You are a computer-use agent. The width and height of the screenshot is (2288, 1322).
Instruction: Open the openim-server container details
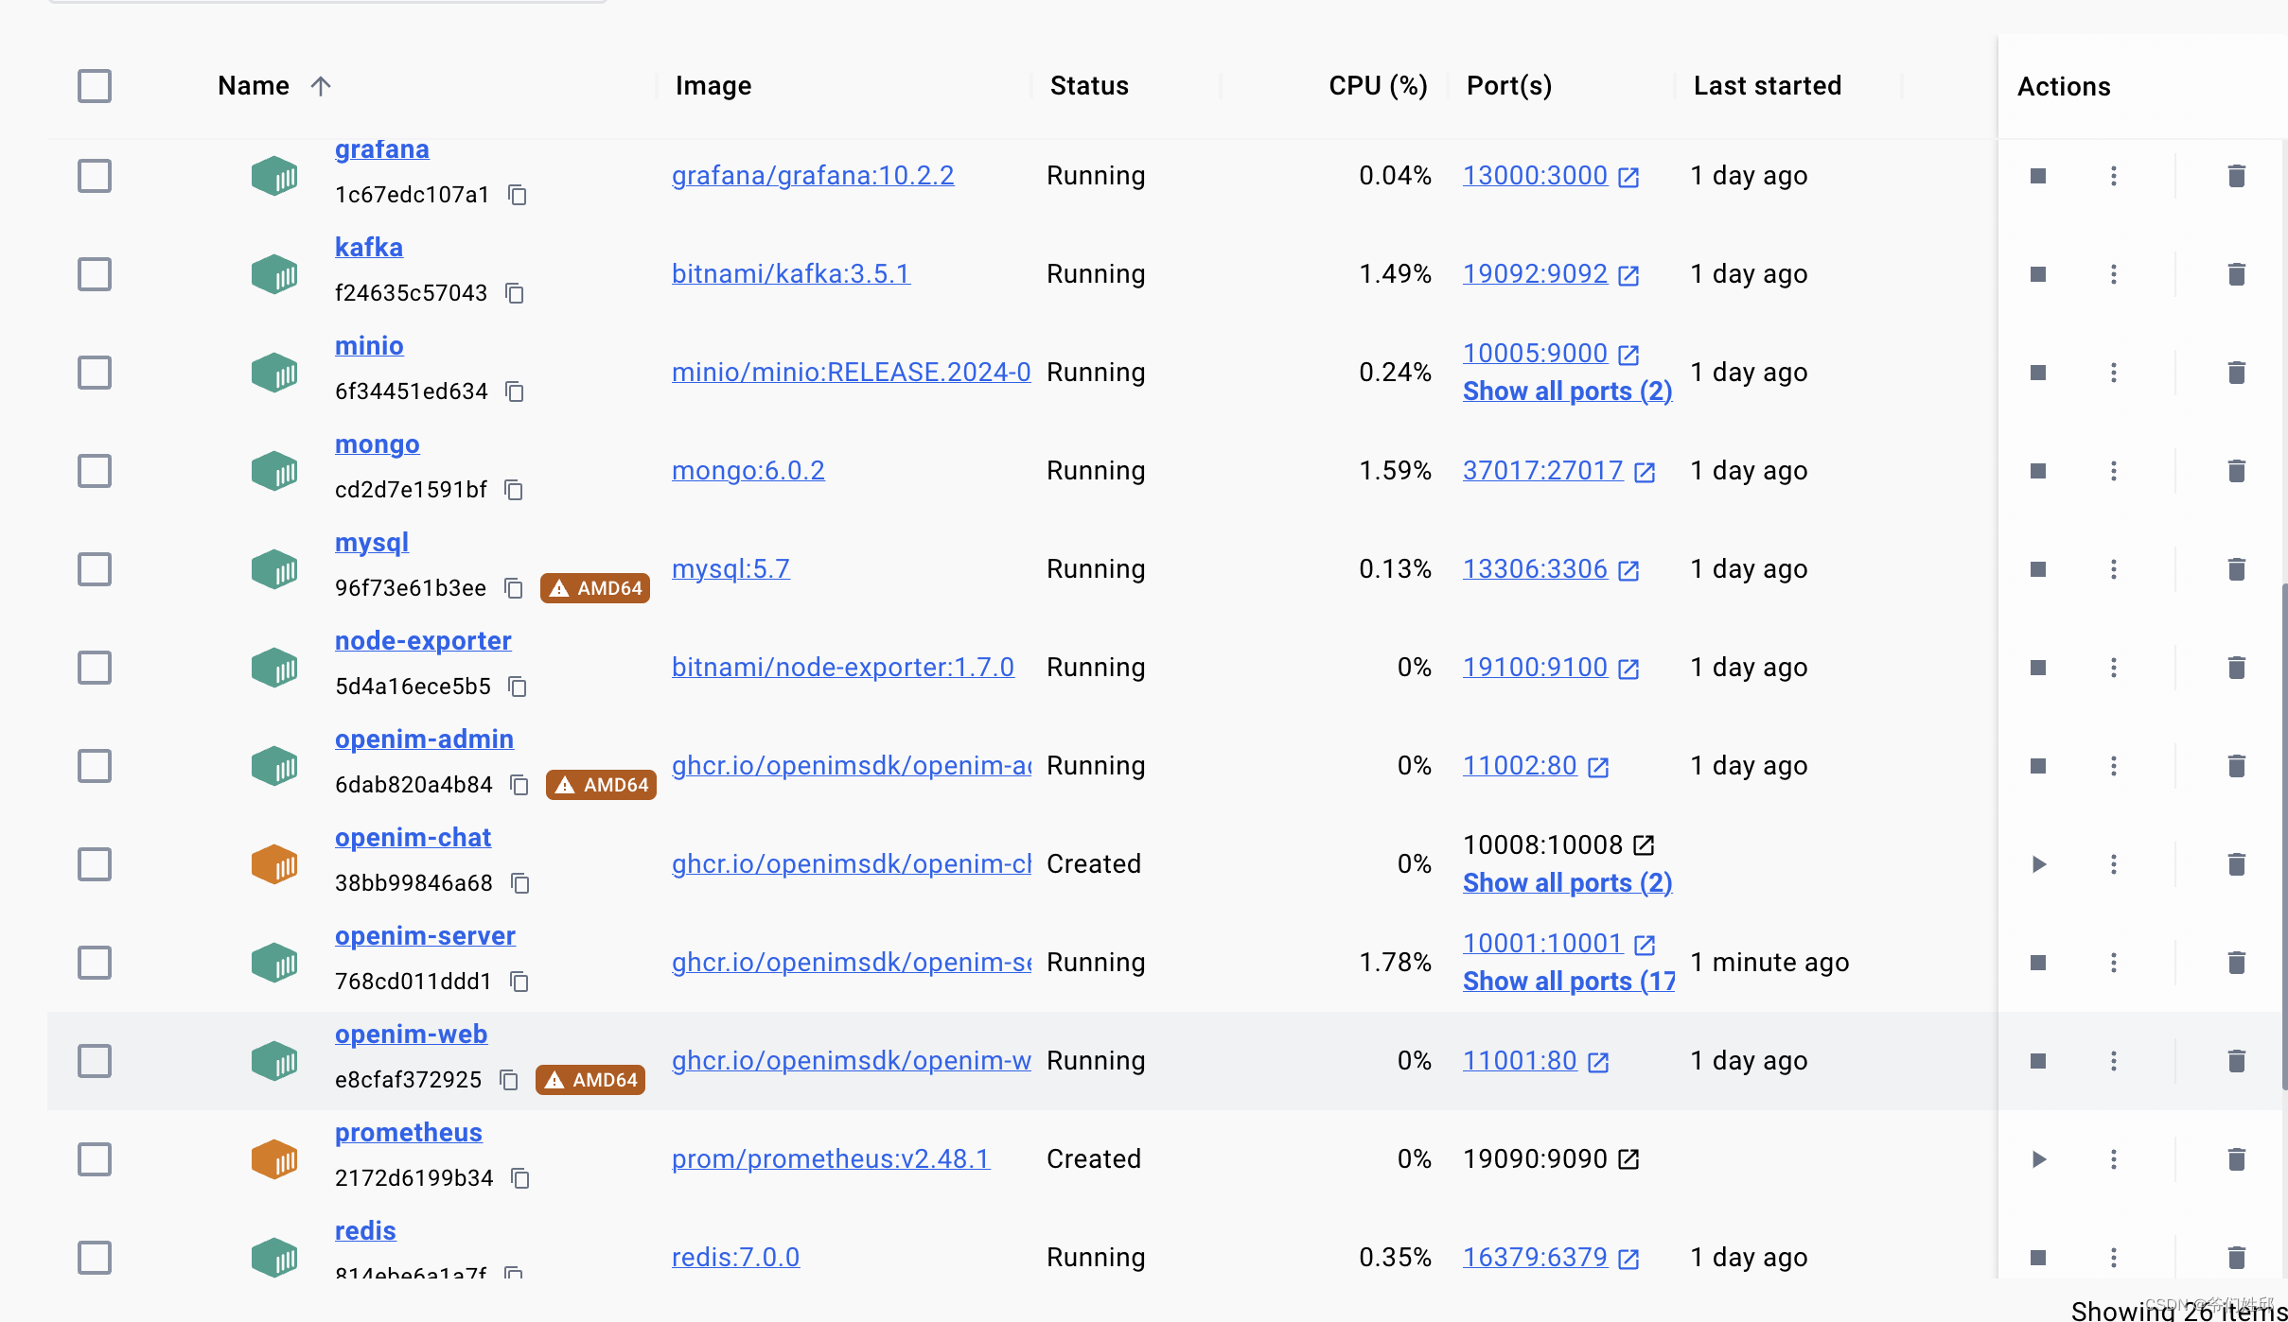(425, 936)
